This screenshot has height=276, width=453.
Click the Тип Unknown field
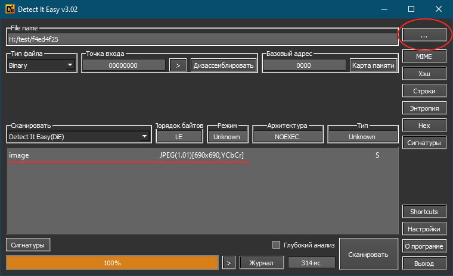pyautogui.click(x=362, y=137)
